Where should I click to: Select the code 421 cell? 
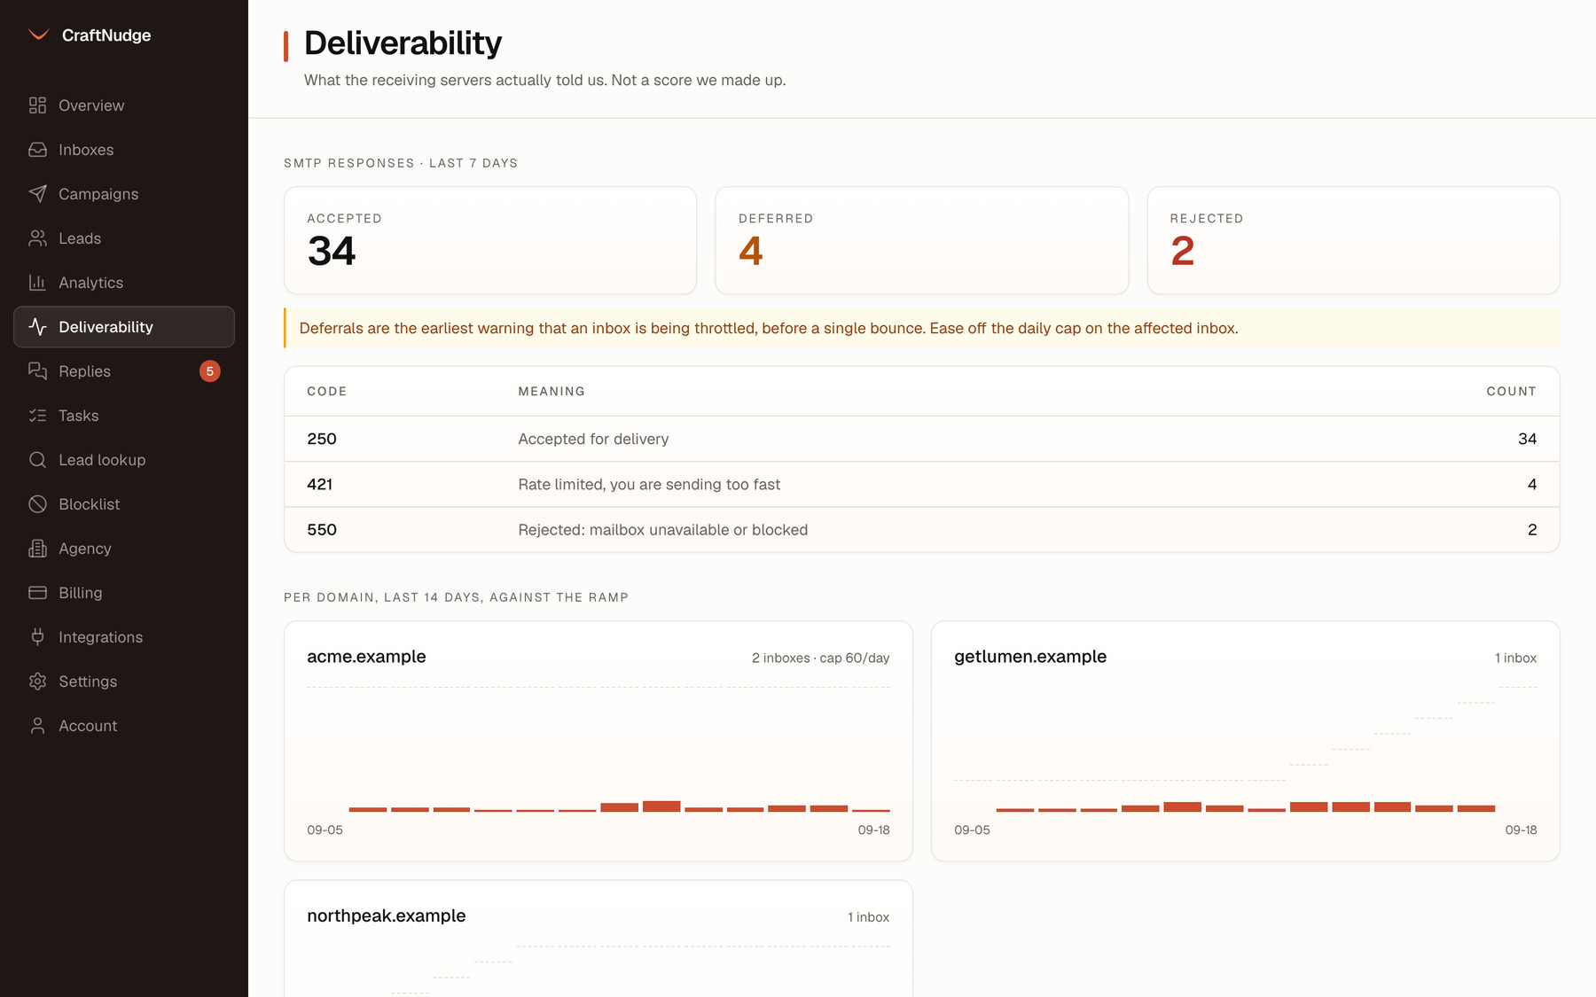pyautogui.click(x=320, y=484)
